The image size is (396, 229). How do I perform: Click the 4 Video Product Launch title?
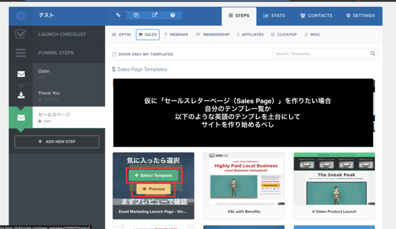(x=334, y=212)
